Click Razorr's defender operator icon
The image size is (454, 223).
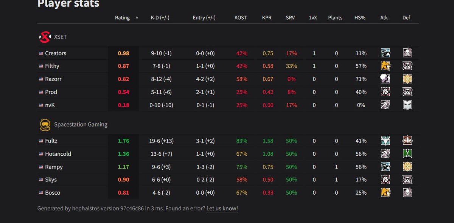[407, 79]
